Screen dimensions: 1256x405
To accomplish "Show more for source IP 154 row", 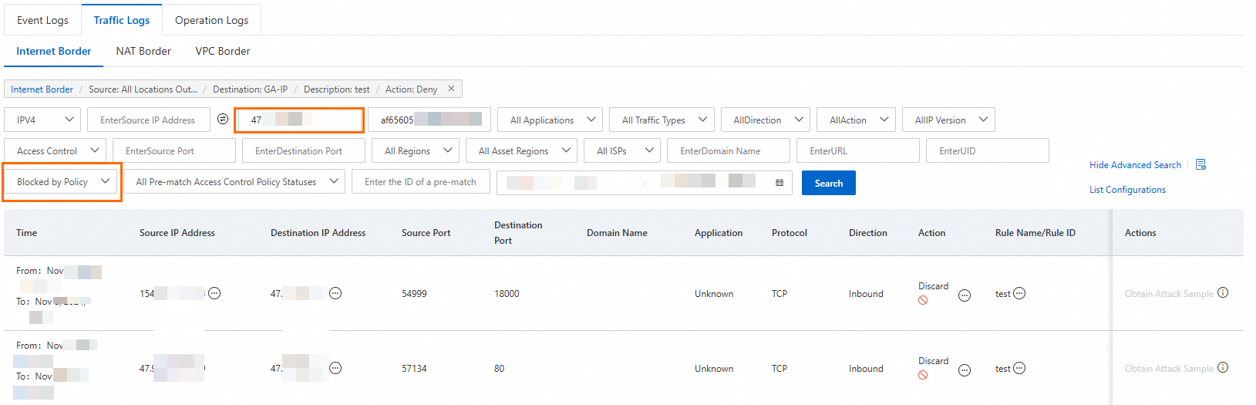I will pos(214,293).
